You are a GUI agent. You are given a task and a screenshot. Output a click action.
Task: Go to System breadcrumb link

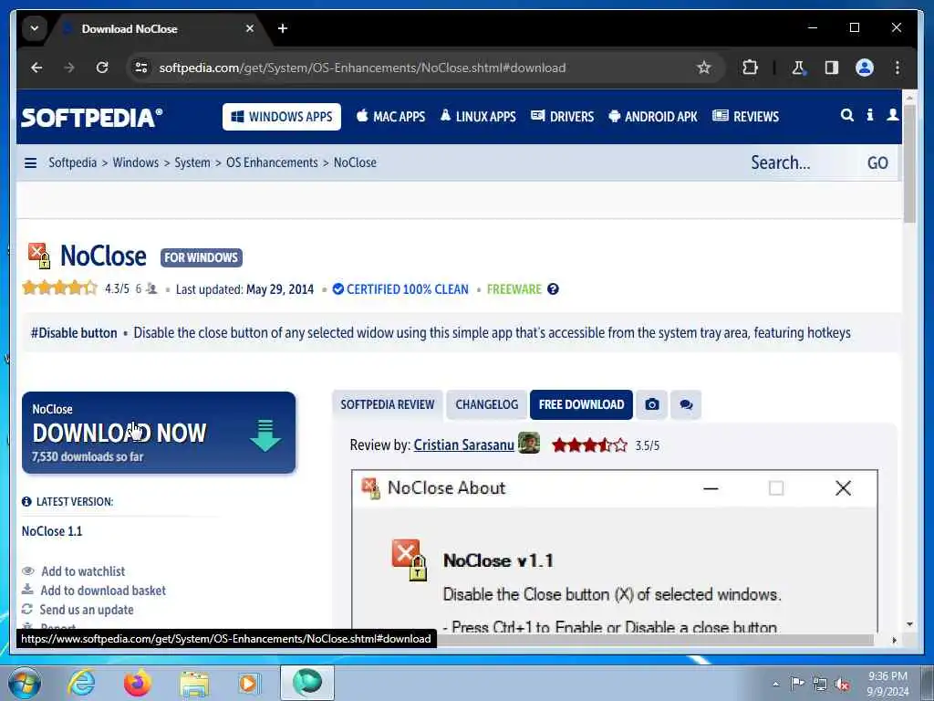pos(192,162)
